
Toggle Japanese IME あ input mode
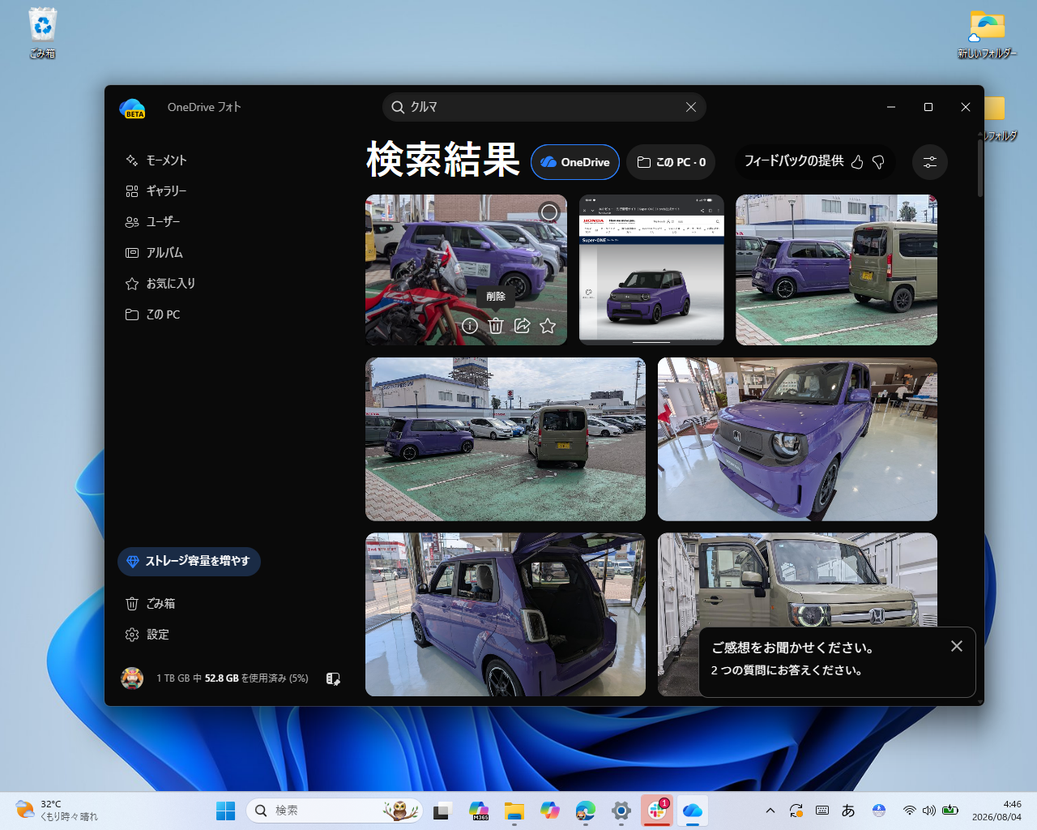pos(848,811)
